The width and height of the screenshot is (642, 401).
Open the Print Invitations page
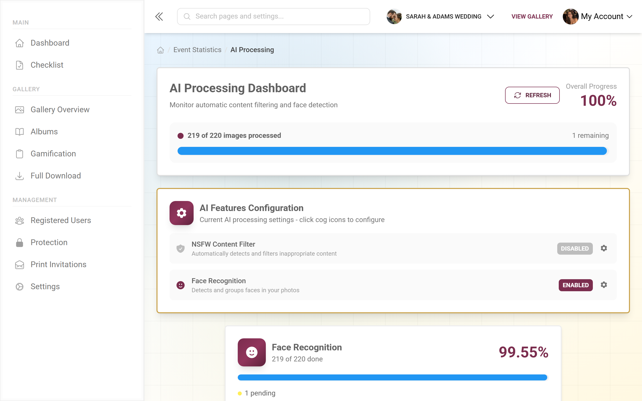click(x=58, y=264)
